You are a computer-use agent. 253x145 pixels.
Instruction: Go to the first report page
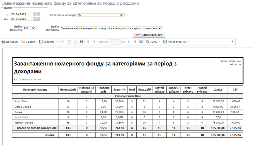point(88,42)
